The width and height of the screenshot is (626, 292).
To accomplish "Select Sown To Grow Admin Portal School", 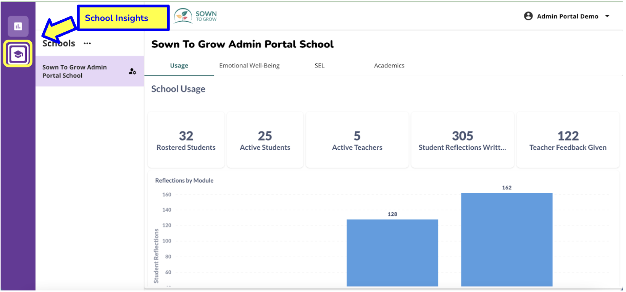I will 90,71.
